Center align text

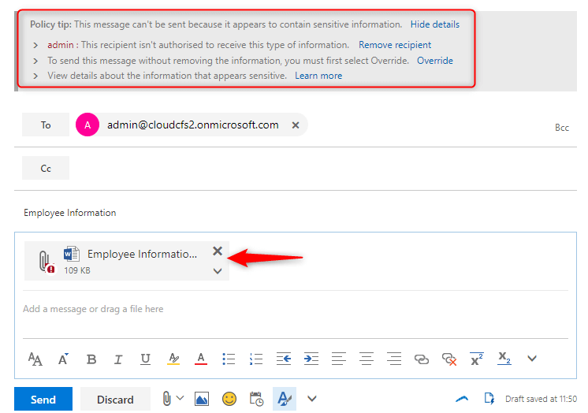tap(367, 359)
